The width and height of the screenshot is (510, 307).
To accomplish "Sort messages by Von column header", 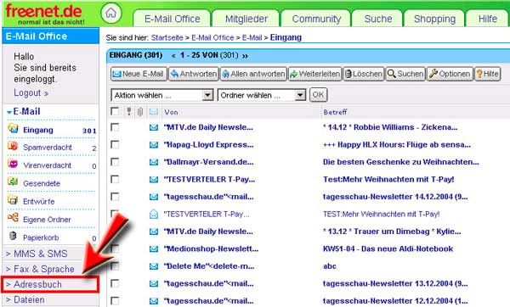I will [x=171, y=112].
